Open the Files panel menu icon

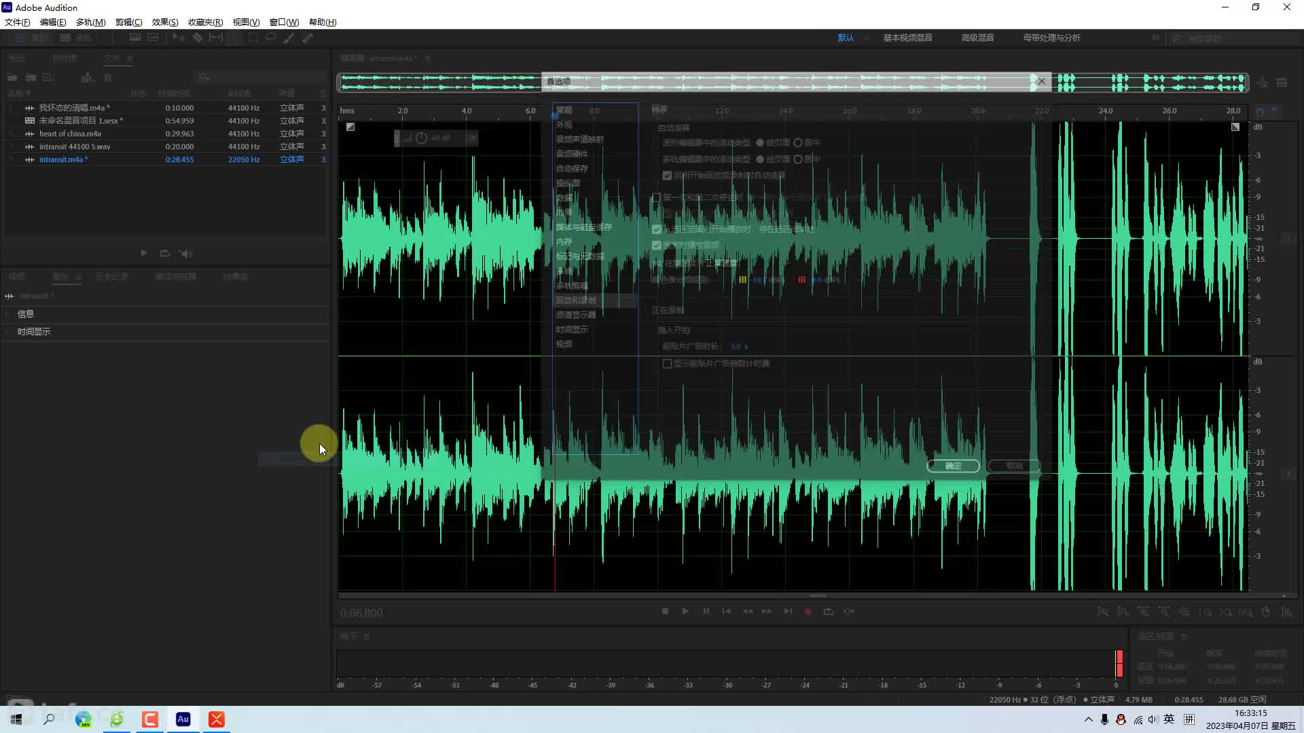click(x=130, y=58)
